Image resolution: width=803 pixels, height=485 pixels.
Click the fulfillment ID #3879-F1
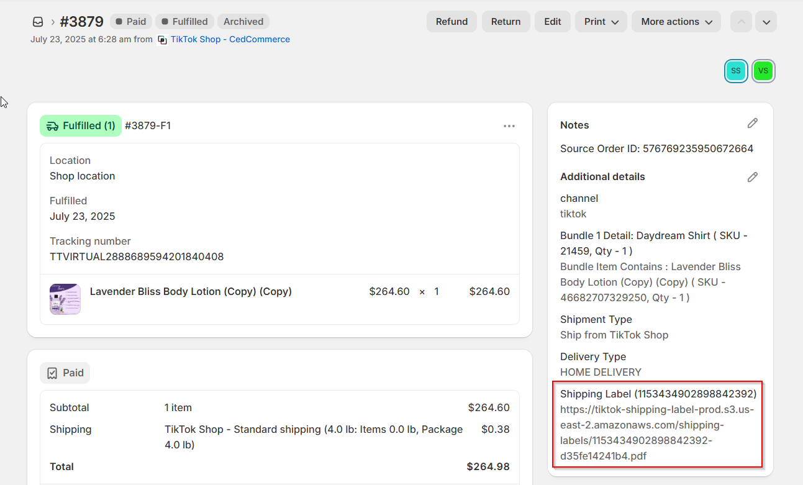pyautogui.click(x=148, y=126)
